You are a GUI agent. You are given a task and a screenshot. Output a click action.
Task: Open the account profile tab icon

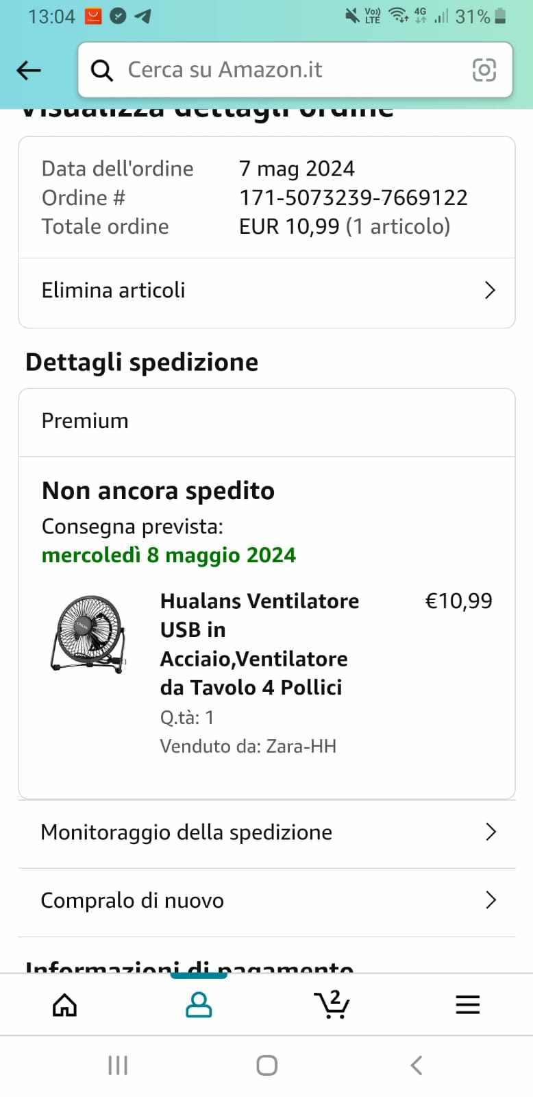coord(199,1005)
